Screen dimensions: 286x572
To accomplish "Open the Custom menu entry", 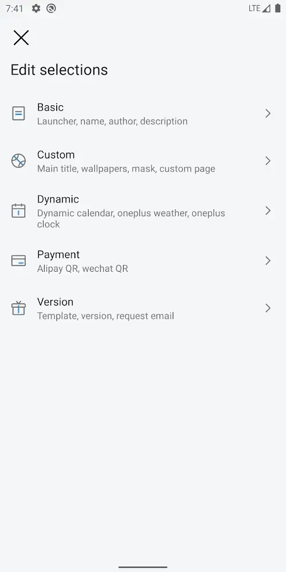I will tap(143, 161).
